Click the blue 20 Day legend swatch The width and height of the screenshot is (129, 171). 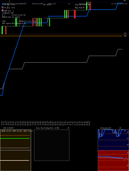pyautogui.click(x=3, y=4)
